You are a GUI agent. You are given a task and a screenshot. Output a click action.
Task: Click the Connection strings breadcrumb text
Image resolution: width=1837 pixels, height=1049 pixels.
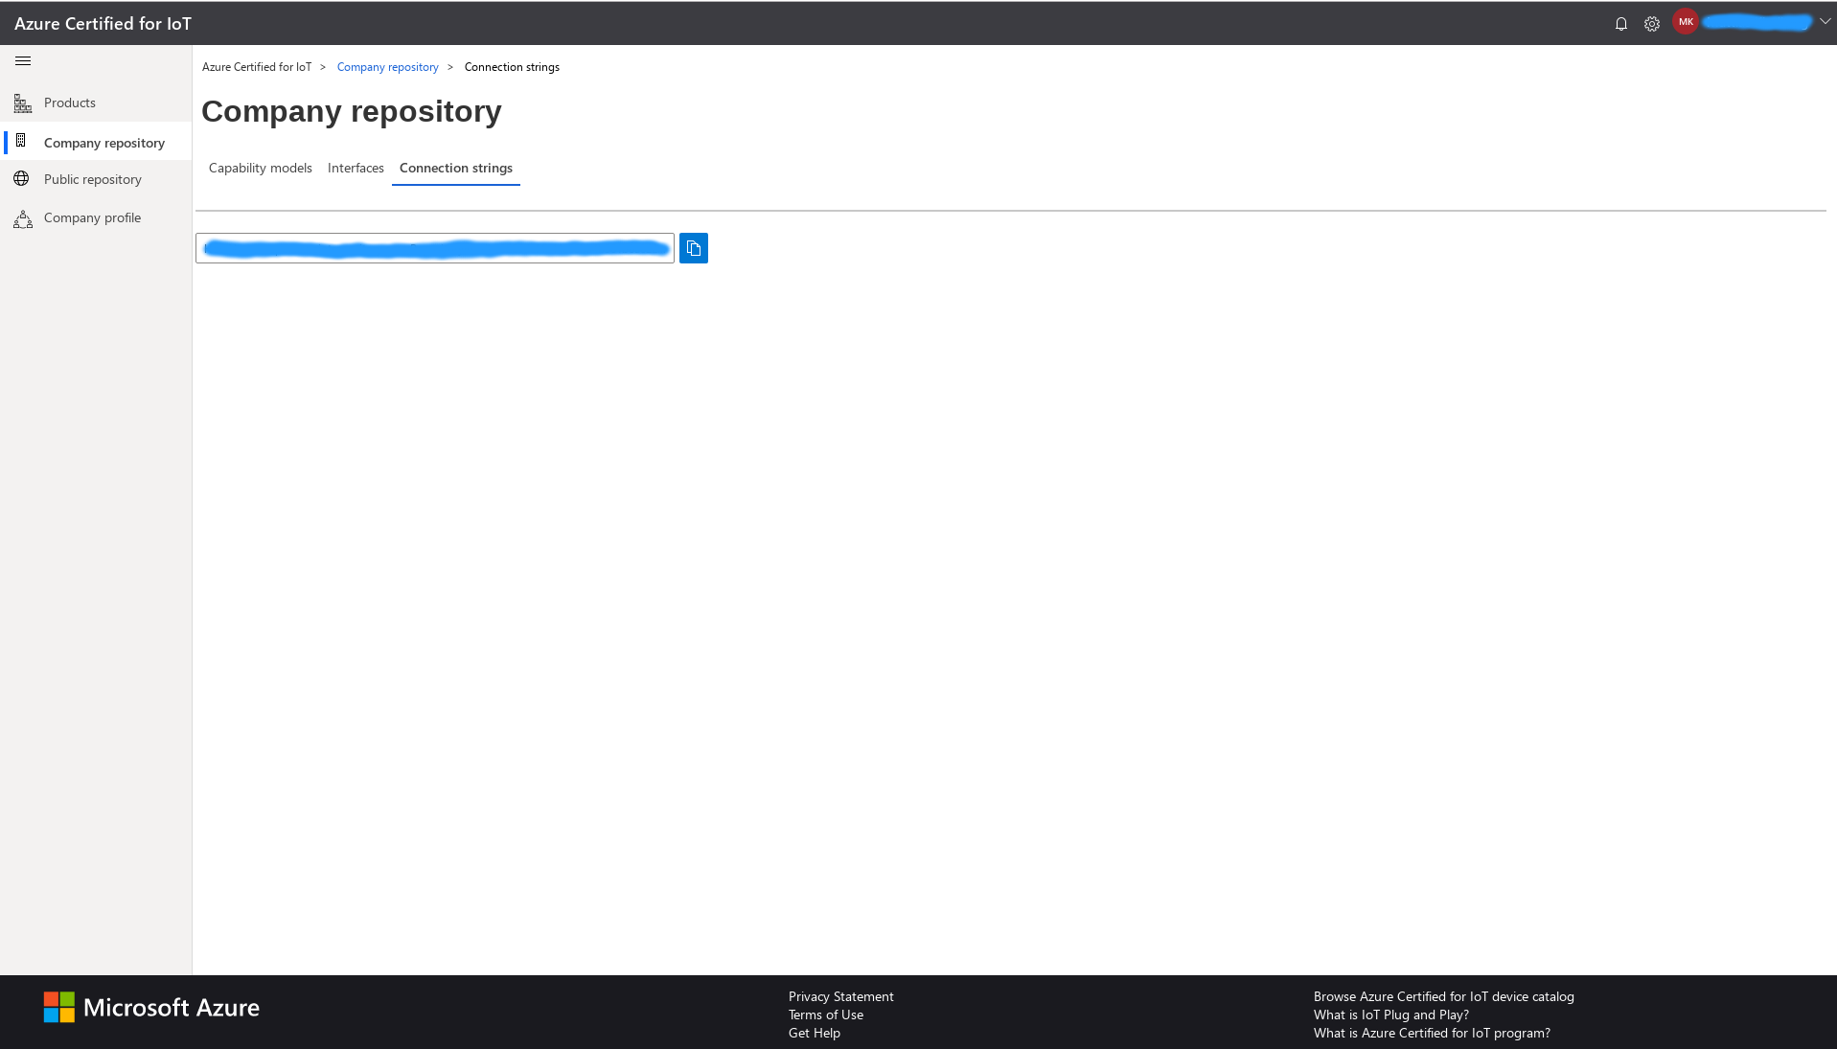coord(512,67)
